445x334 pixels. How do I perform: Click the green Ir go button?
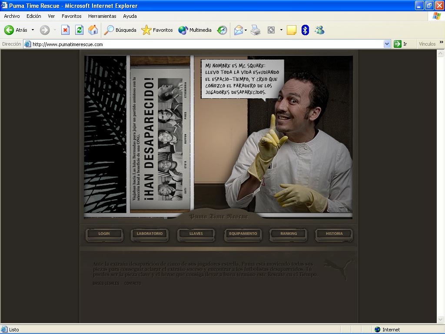point(400,44)
